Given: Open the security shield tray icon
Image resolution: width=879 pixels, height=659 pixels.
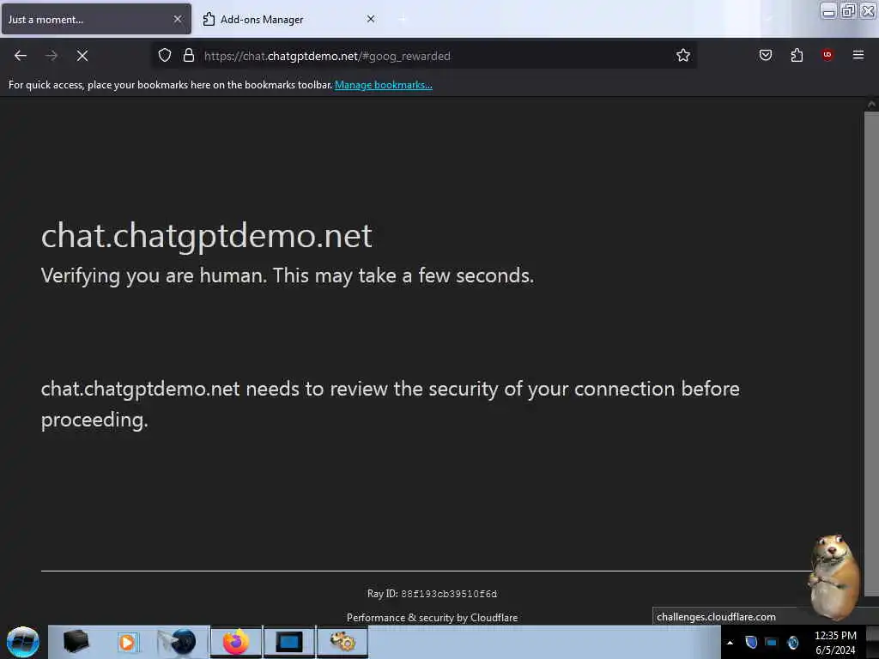Looking at the screenshot, I should [x=751, y=642].
